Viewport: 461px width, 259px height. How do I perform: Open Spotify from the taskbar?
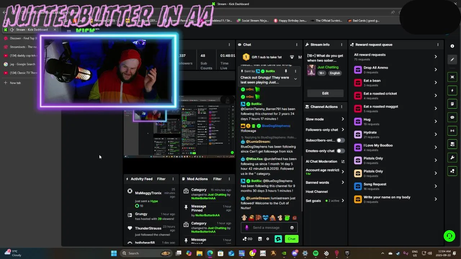pos(315,253)
